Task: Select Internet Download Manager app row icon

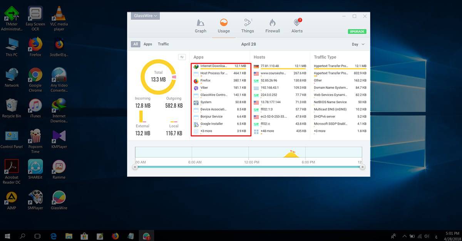Action: coord(196,66)
